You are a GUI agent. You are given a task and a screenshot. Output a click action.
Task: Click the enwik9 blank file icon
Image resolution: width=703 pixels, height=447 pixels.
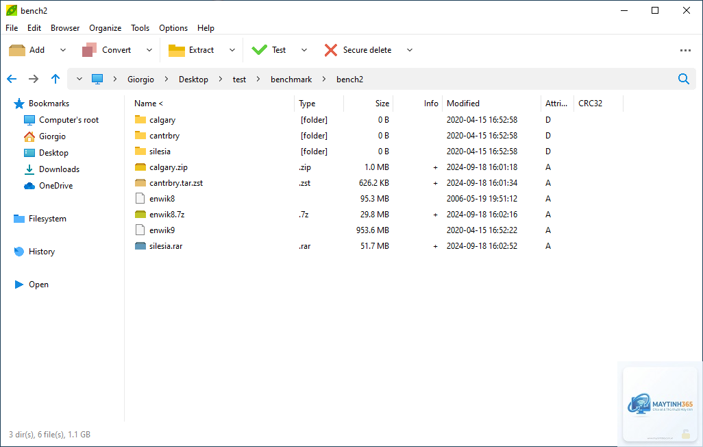[x=140, y=230]
